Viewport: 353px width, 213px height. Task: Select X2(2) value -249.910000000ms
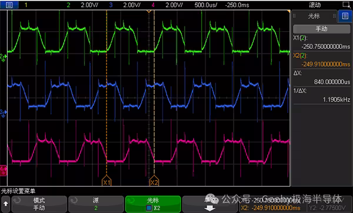click(x=326, y=64)
